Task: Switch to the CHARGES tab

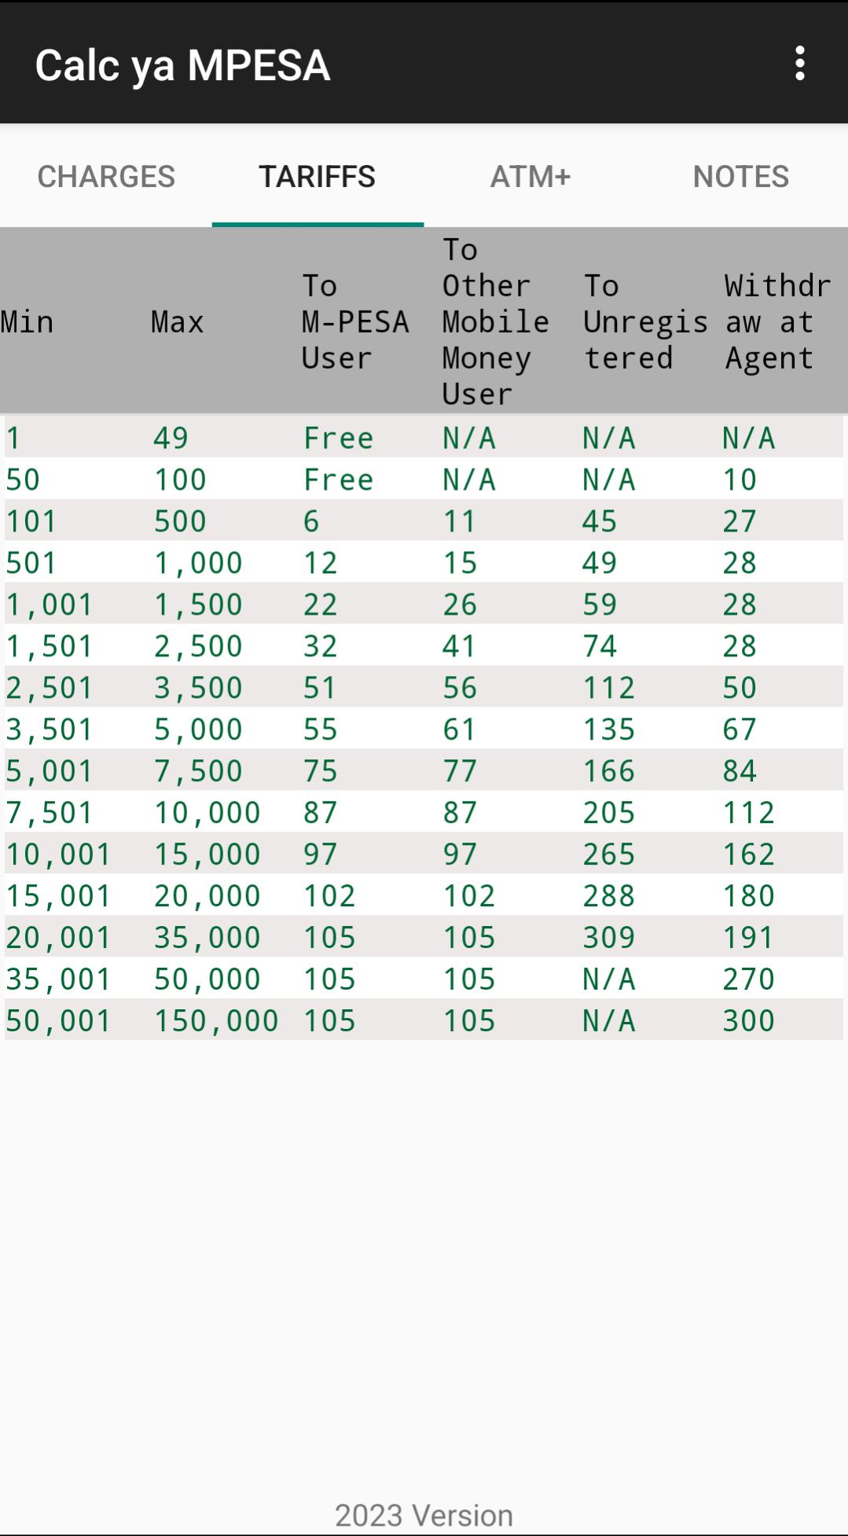Action: coord(106,176)
